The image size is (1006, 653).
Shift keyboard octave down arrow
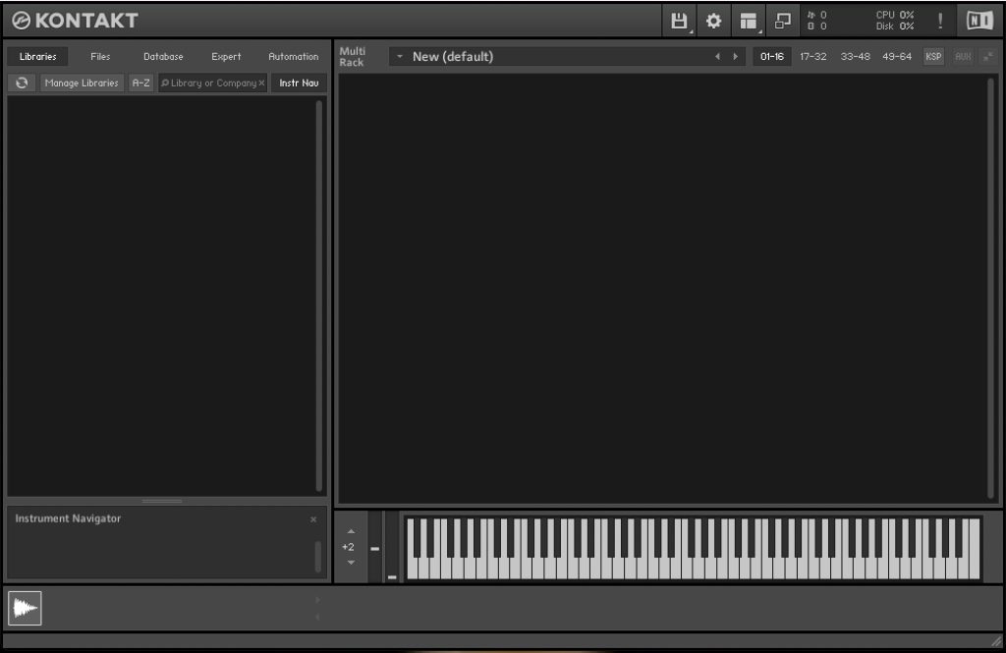click(351, 563)
